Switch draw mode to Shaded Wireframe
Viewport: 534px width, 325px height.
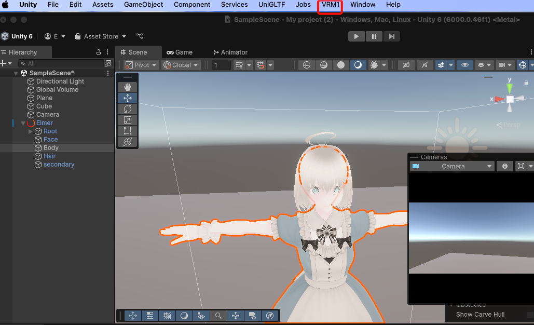click(x=323, y=65)
